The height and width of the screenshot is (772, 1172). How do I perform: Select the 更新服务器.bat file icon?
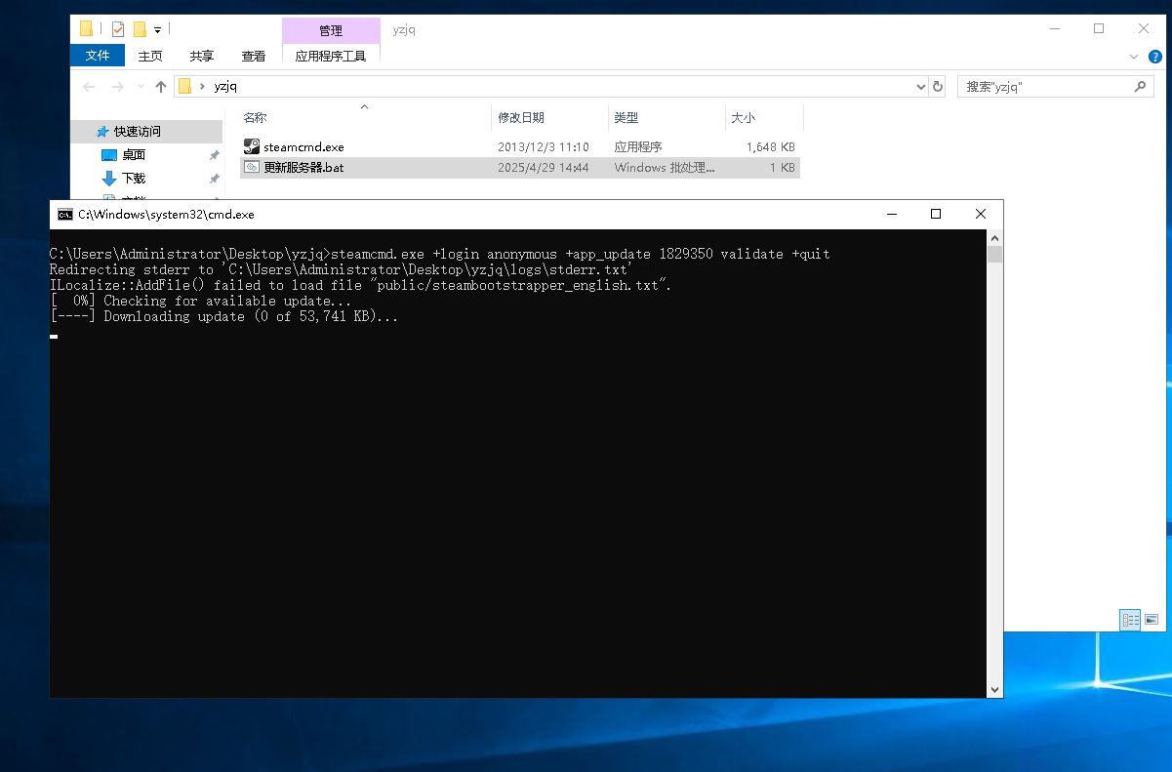pos(252,168)
